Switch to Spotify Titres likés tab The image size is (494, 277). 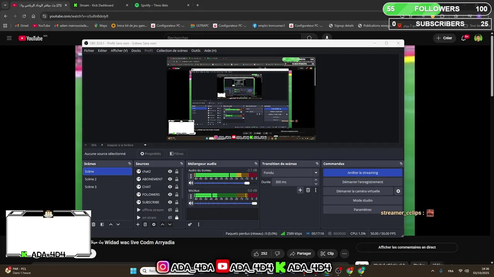click(x=162, y=5)
